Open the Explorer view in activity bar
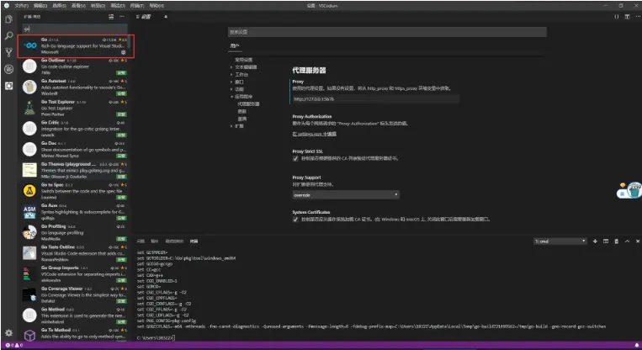The width and height of the screenshot is (642, 350). point(8,18)
